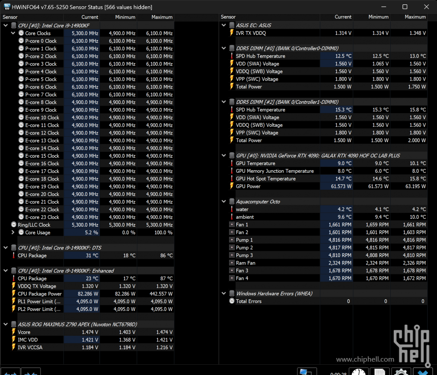Click the HWiNFO64 title bar app icon
Viewport: 437px width, 375px height.
point(7,7)
